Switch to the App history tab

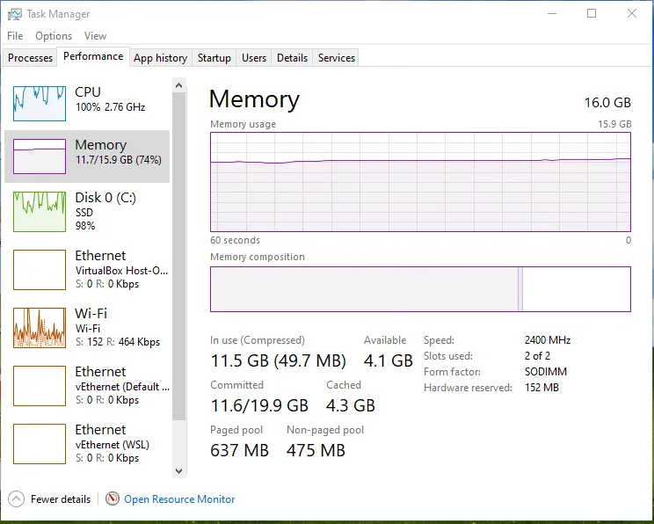(x=160, y=58)
